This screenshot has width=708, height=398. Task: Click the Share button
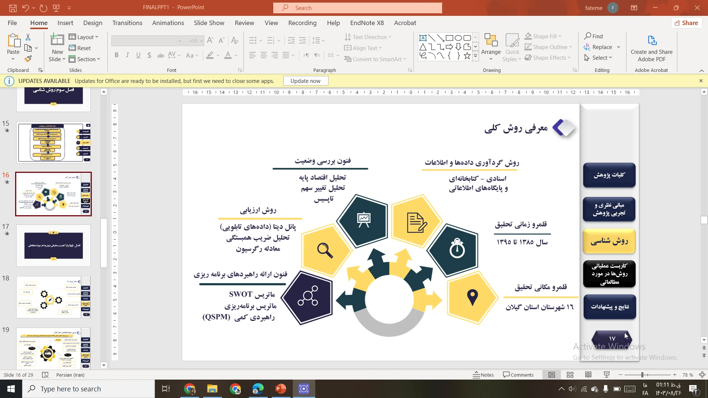point(686,23)
